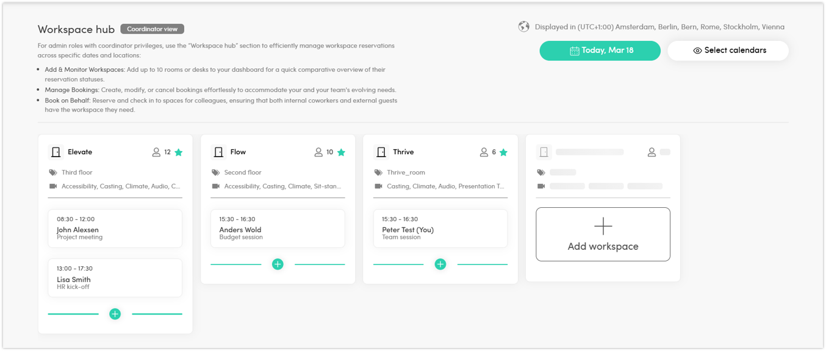Click the Add workspace tile

[x=603, y=235]
